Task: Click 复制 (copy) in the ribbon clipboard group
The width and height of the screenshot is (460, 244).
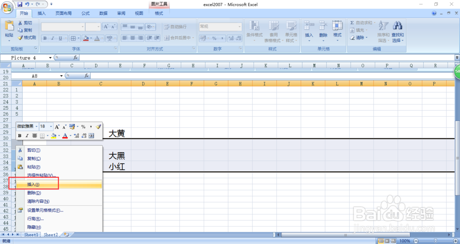Action: click(25, 30)
